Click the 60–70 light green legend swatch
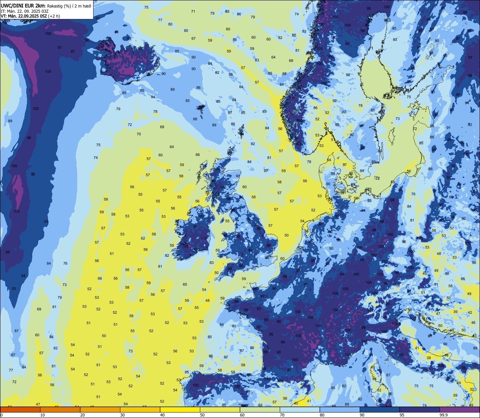This screenshot has width=480, height=418. (260, 410)
